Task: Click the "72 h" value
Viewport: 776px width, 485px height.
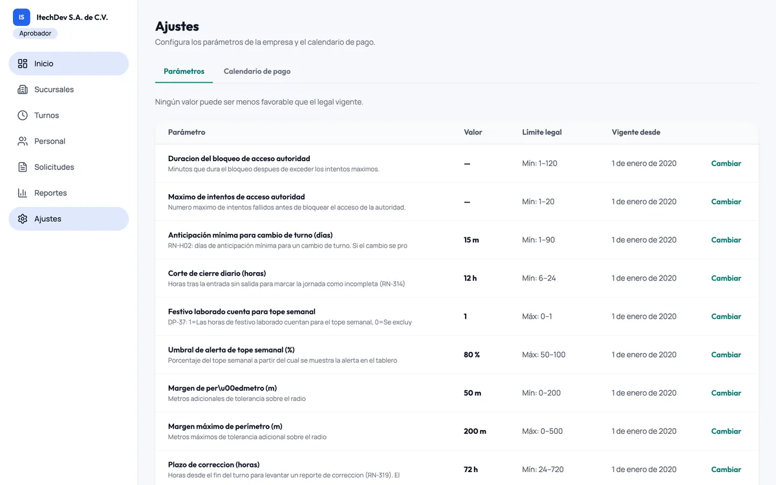Action: point(471,469)
